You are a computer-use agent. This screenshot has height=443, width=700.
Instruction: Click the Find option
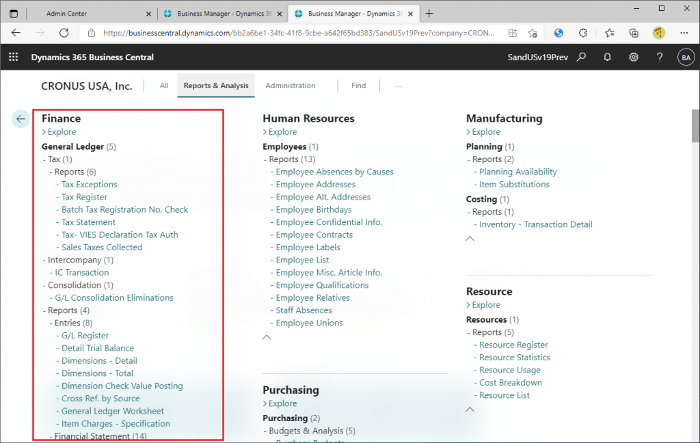tap(358, 85)
